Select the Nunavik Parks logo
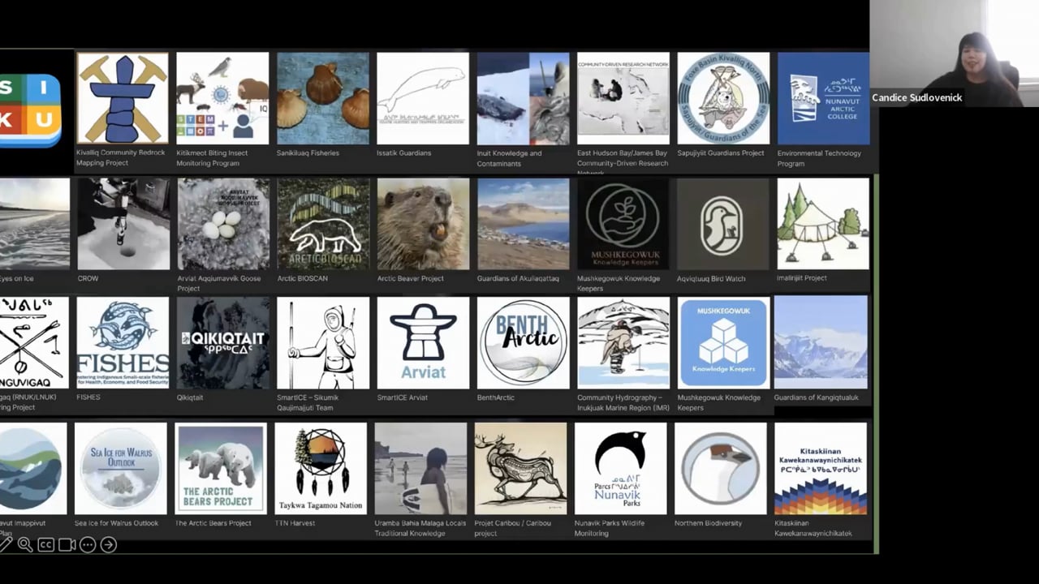 [620, 468]
